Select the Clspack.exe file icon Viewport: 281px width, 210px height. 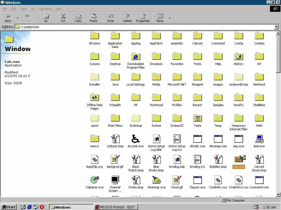198,180
